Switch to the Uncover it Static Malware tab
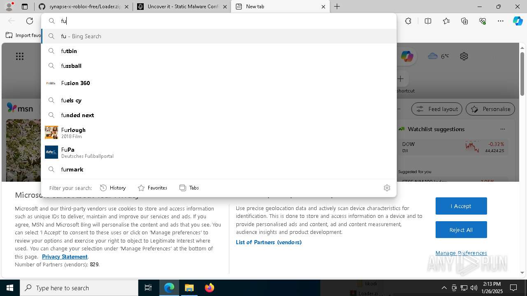Image resolution: width=527 pixels, height=296 pixels. (182, 7)
